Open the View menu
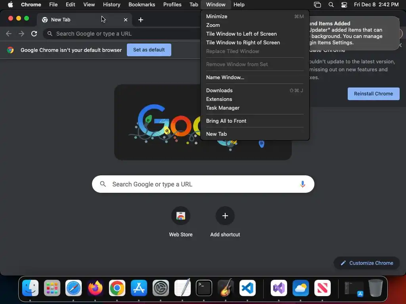 [x=89, y=5]
